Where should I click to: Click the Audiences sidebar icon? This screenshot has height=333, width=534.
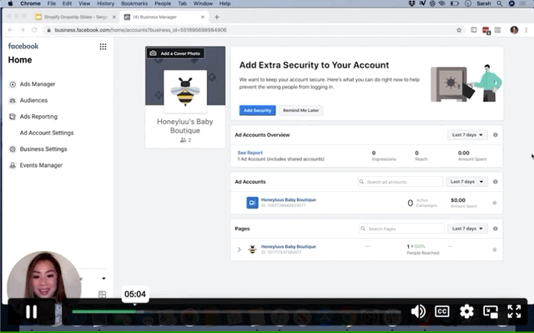[x=13, y=100]
